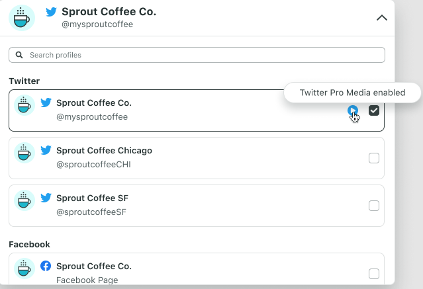423x289 pixels.
Task: Click the coffee cup avatar in Sprout Coffee Chicago row
Action: click(24, 153)
